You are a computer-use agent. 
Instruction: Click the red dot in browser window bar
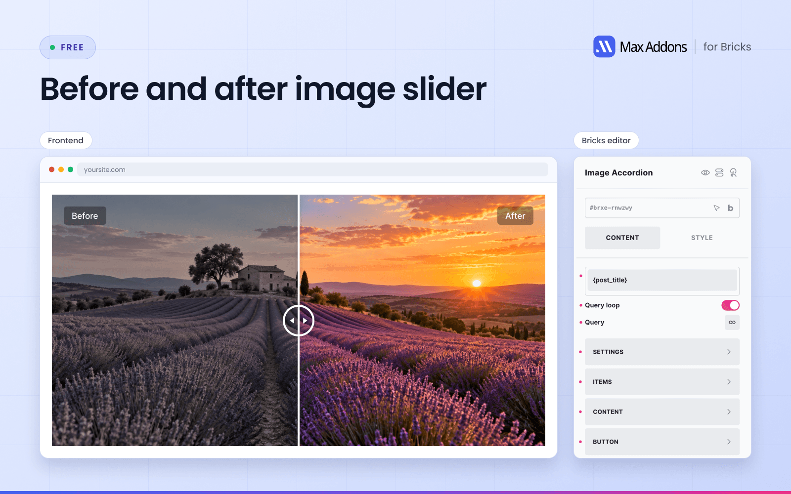pyautogui.click(x=51, y=169)
